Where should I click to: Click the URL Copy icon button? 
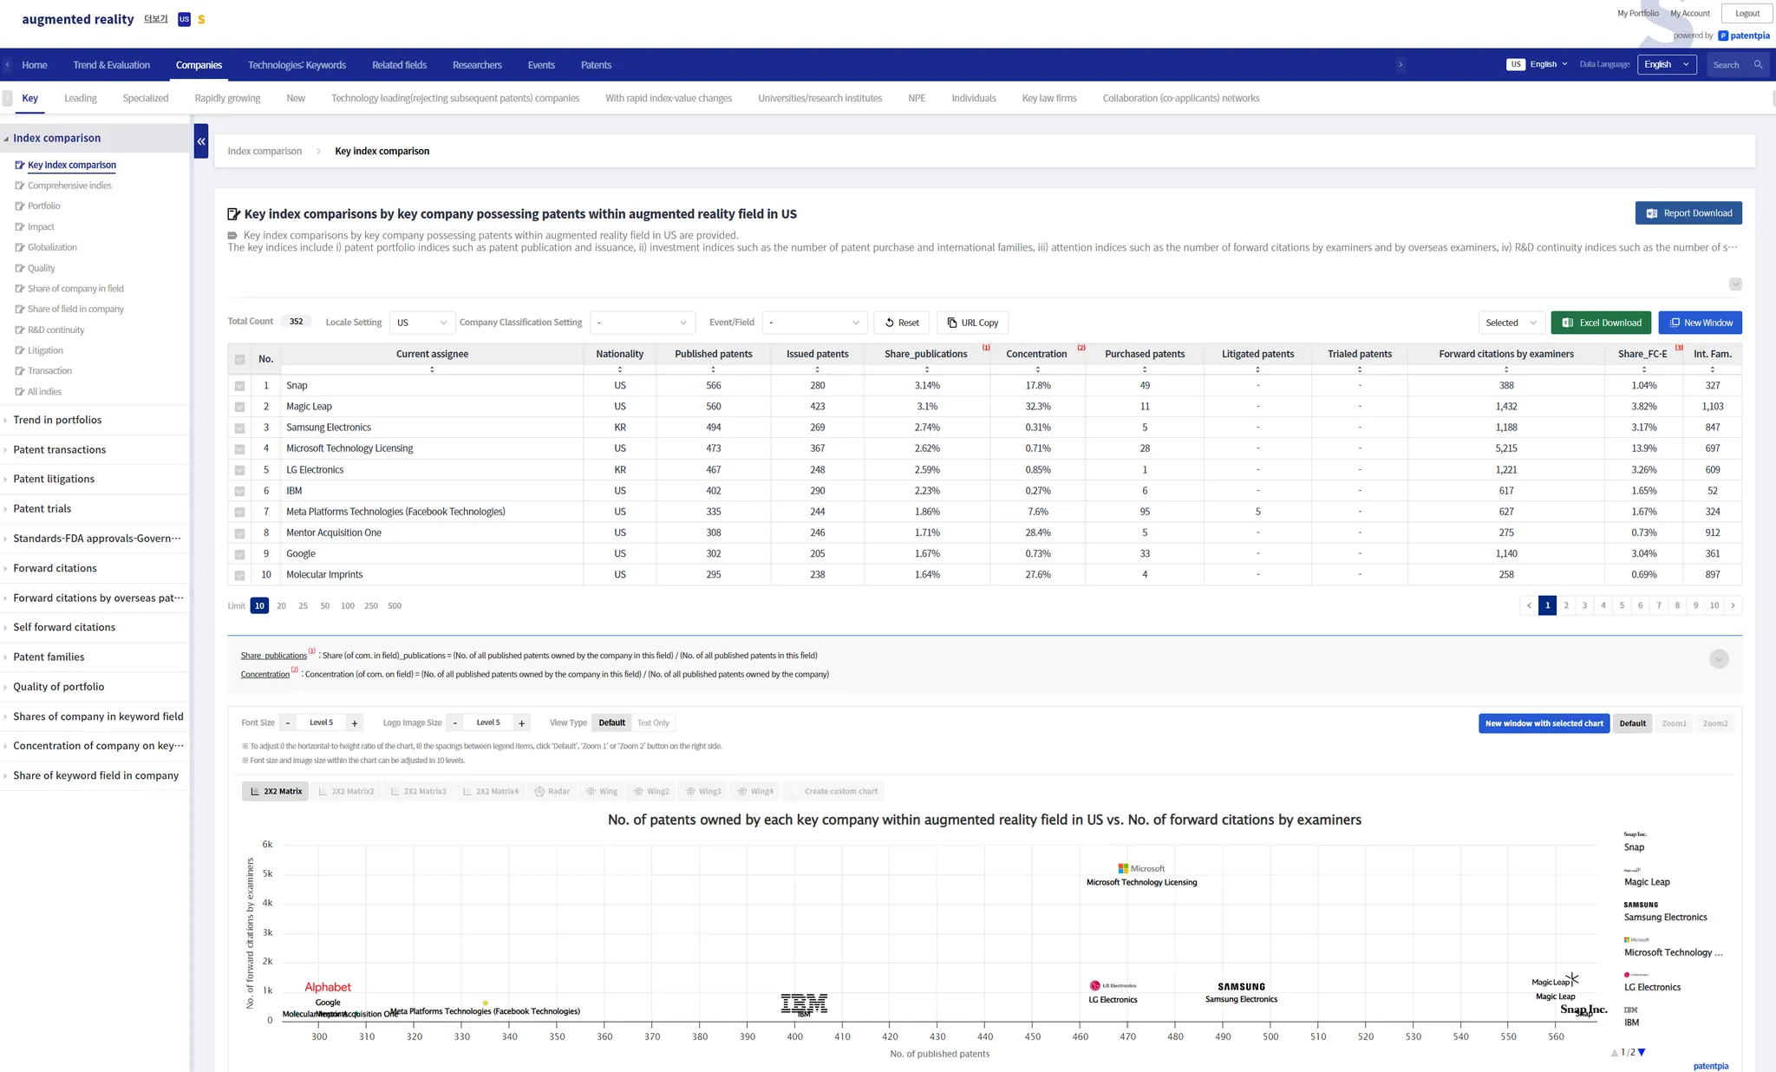point(971,323)
